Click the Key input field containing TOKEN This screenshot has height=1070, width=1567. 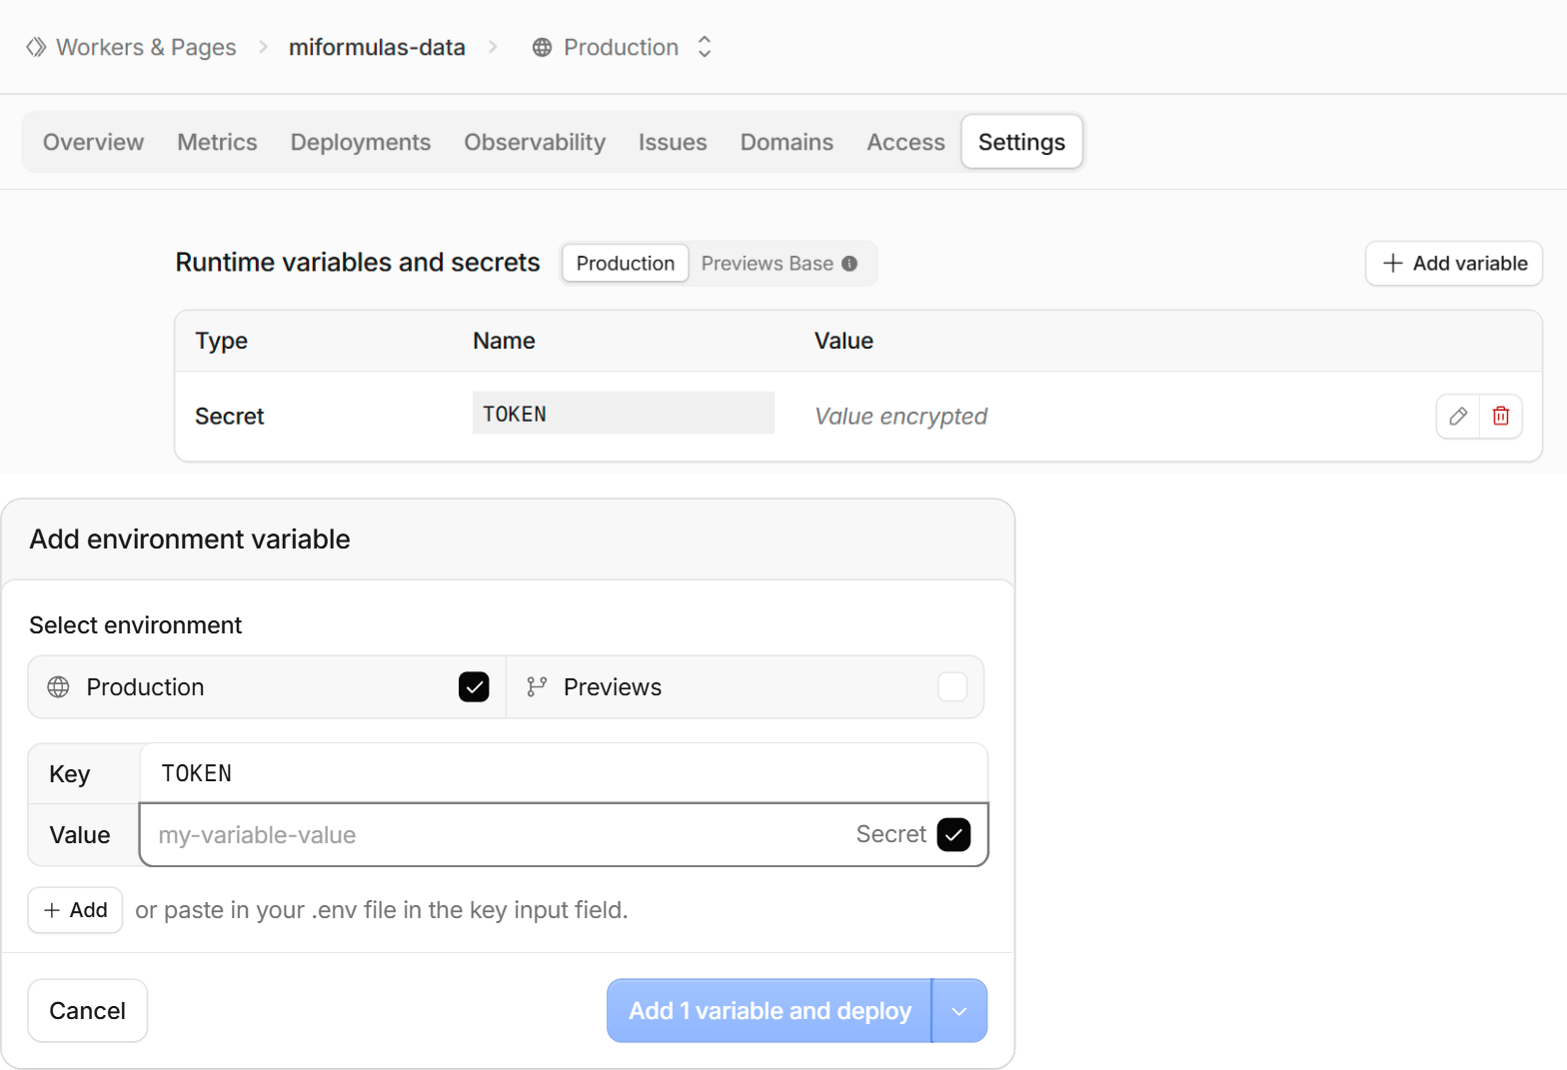click(x=564, y=773)
